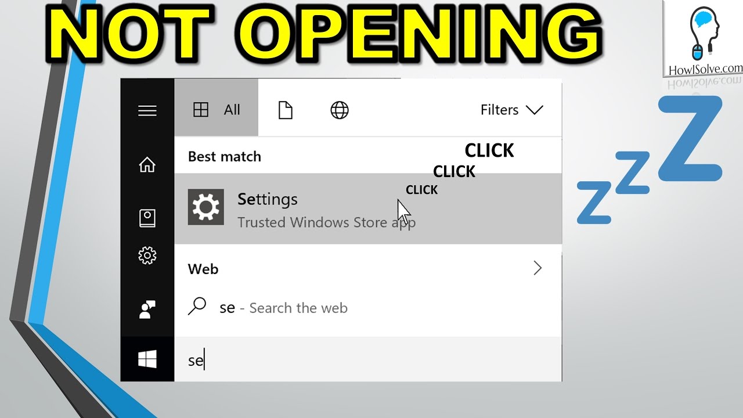Click the HowISolve.com head logo
The width and height of the screenshot is (743, 418).
click(703, 34)
